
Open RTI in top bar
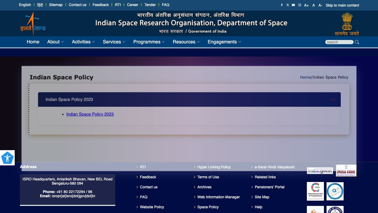coord(118,5)
